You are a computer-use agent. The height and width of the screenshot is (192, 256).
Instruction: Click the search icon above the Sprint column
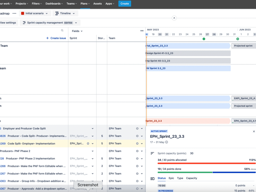pos(62,30)
